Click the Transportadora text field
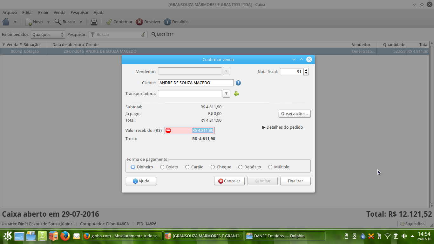The image size is (434, 244). [x=190, y=94]
